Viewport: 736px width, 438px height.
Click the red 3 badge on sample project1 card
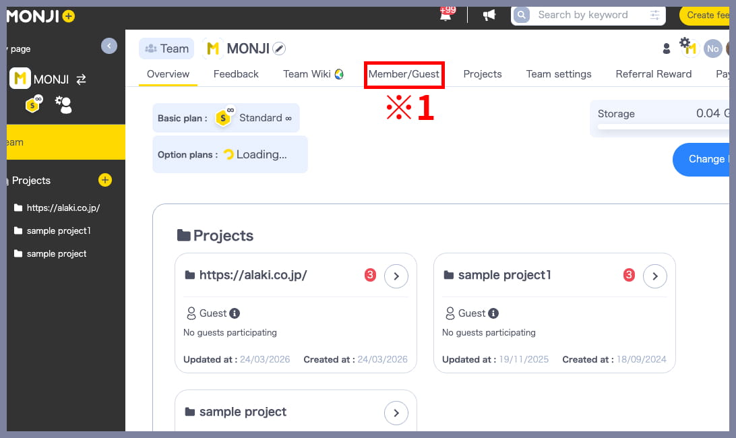629,275
